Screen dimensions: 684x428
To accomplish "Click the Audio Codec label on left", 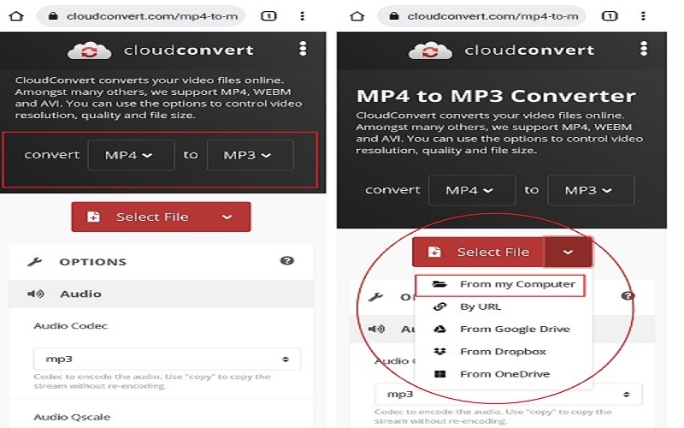I will [70, 326].
